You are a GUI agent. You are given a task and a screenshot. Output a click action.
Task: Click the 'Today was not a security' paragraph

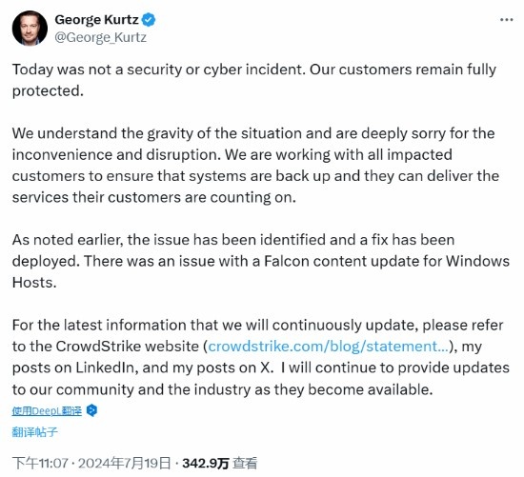[x=254, y=80]
